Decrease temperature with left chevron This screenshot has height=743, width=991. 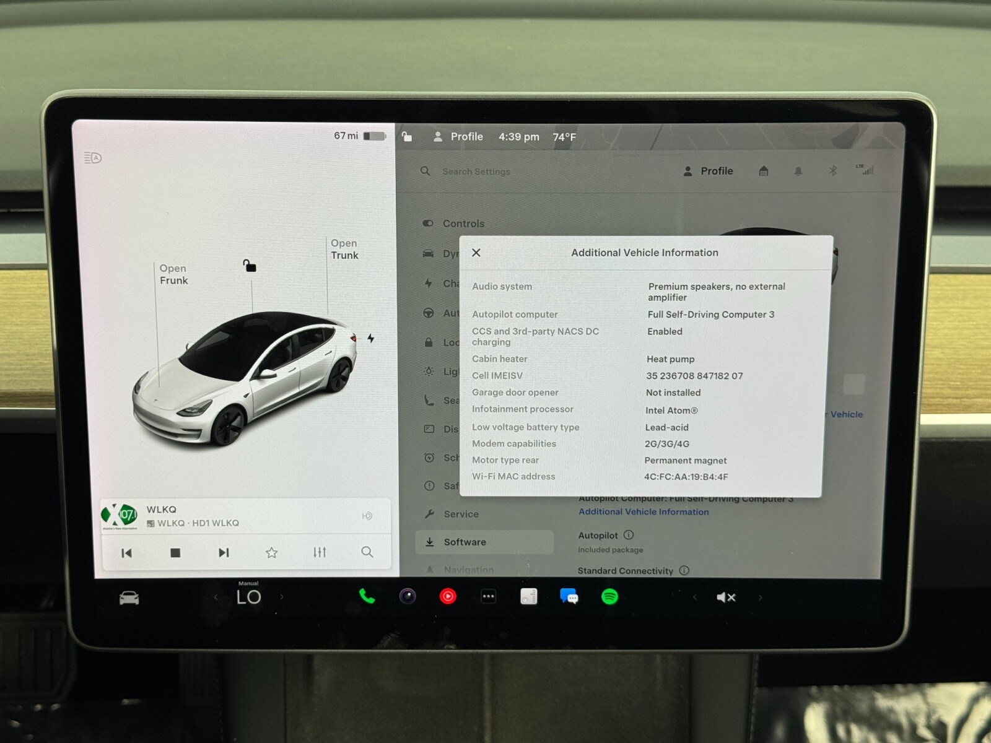click(216, 597)
